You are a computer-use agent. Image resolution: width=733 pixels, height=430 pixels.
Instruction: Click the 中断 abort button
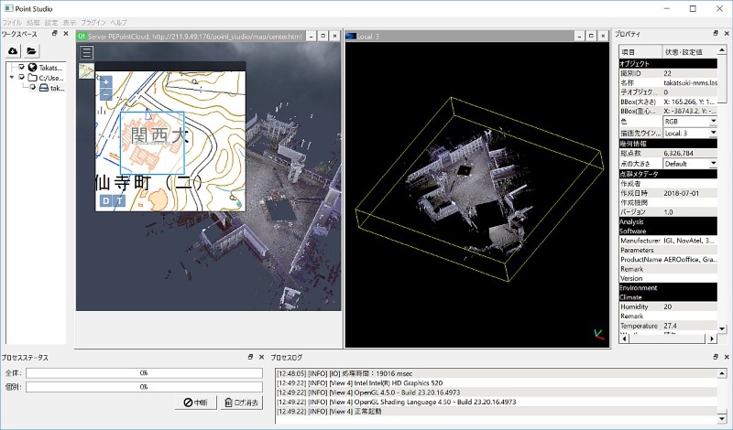point(194,403)
